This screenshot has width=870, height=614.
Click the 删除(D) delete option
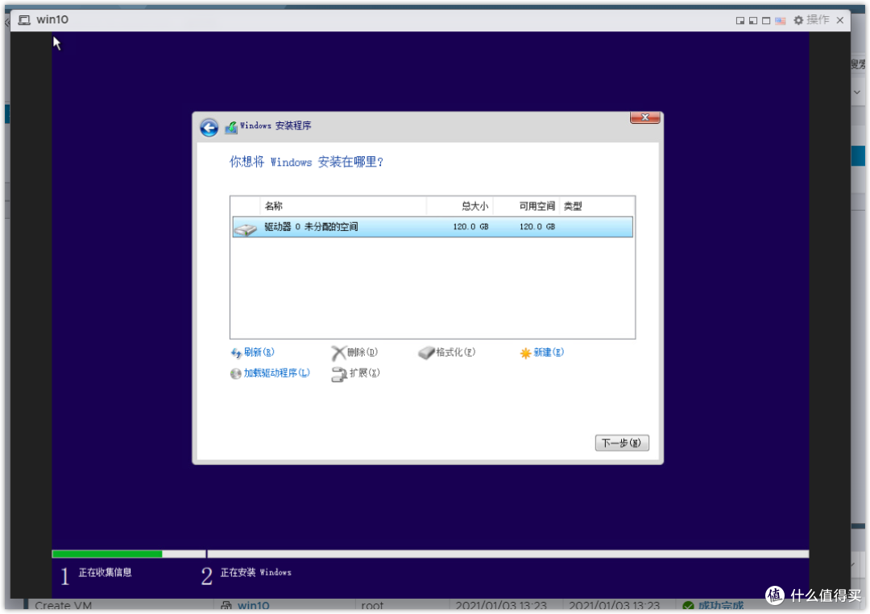click(x=362, y=352)
